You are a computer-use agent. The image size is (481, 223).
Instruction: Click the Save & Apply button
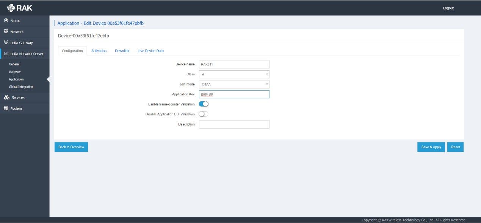(x=431, y=147)
